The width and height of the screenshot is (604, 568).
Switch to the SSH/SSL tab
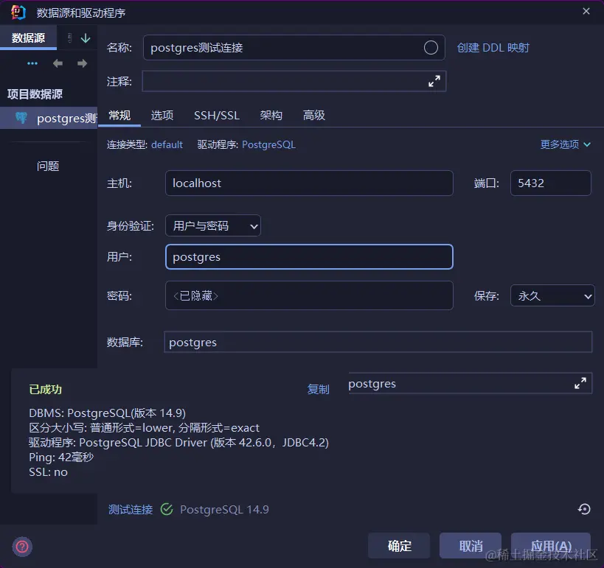click(216, 115)
